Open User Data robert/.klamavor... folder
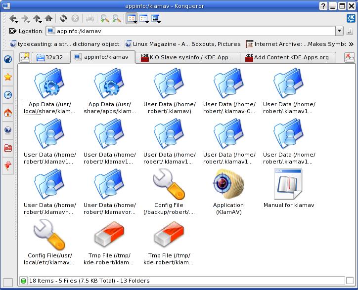The height and width of the screenshot is (290, 358). (110, 192)
